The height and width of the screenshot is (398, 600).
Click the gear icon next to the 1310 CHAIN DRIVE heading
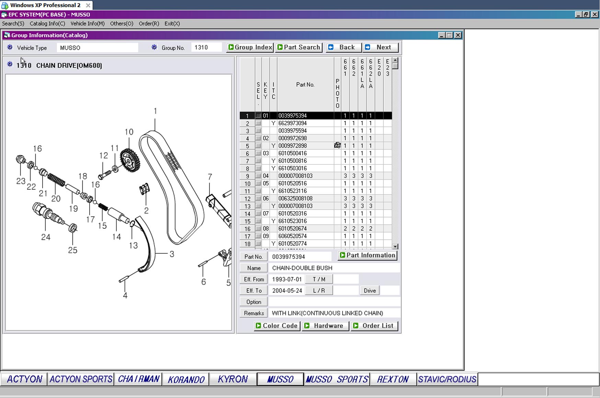[x=10, y=64]
